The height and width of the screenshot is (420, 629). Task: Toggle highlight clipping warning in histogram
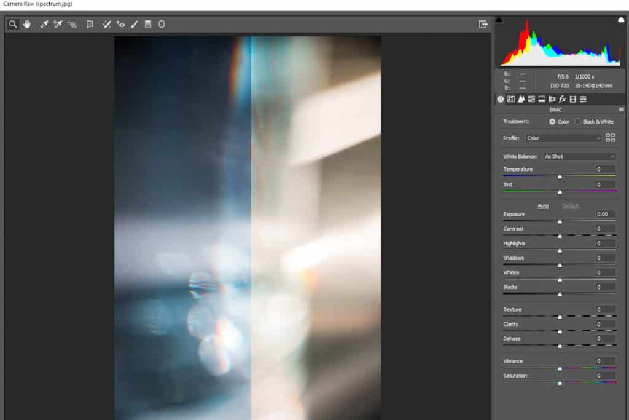(x=621, y=20)
